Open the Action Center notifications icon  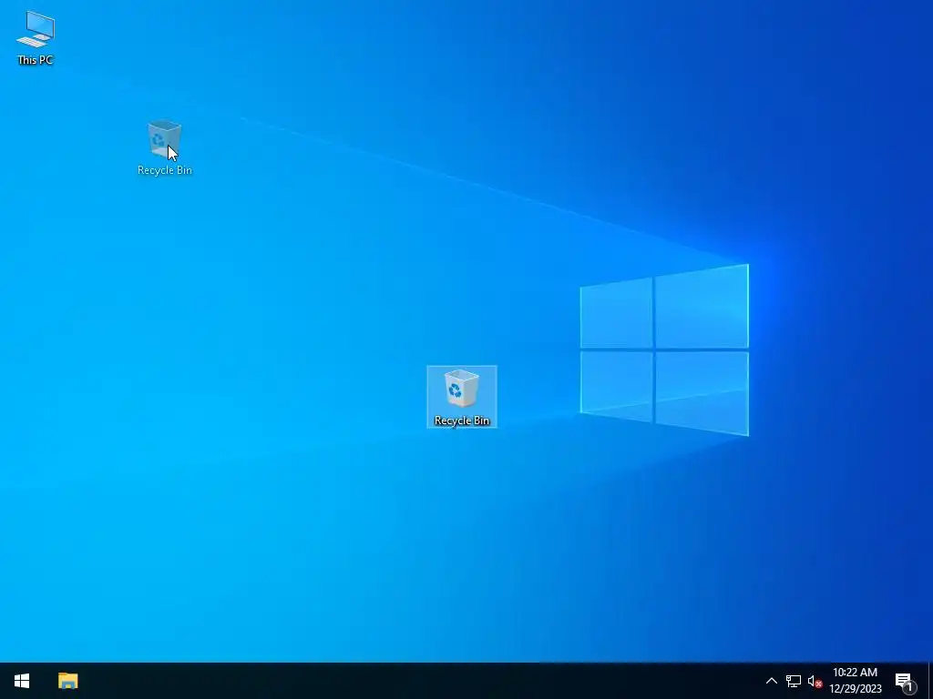point(905,681)
